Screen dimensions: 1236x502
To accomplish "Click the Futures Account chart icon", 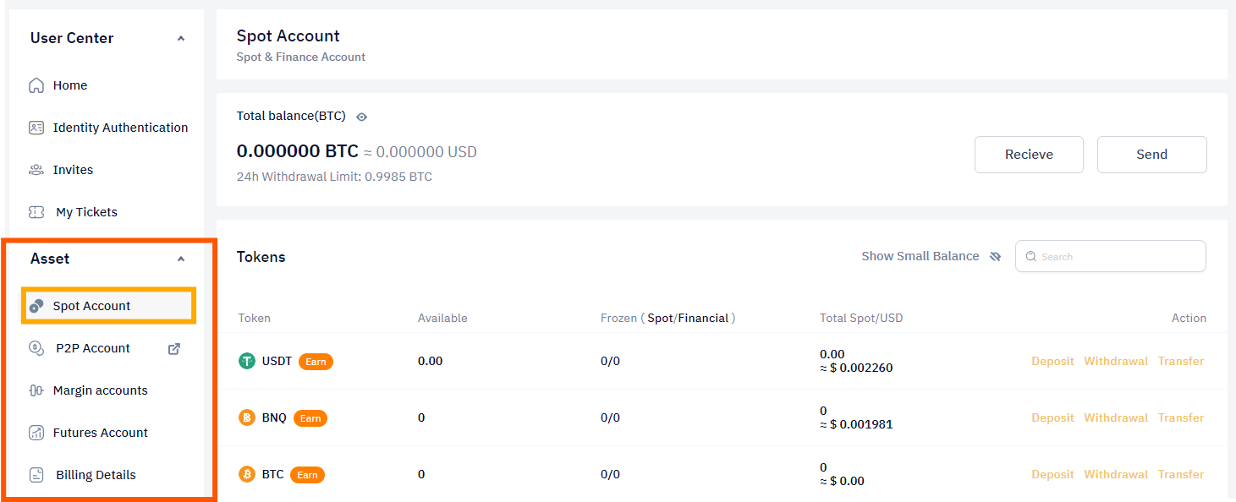I will tap(36, 433).
